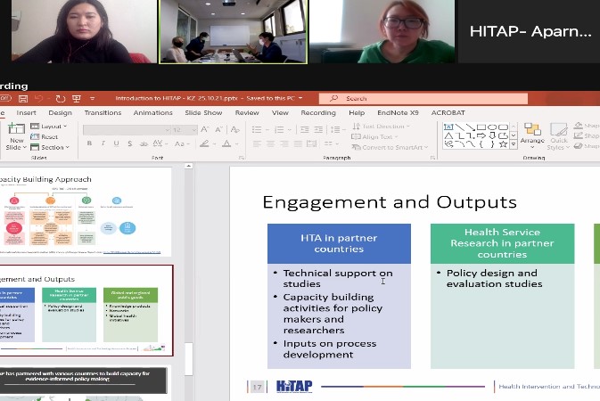Screen dimensions: 600x401
Task: Open the Transitions ribbon tab
Action: (103, 113)
